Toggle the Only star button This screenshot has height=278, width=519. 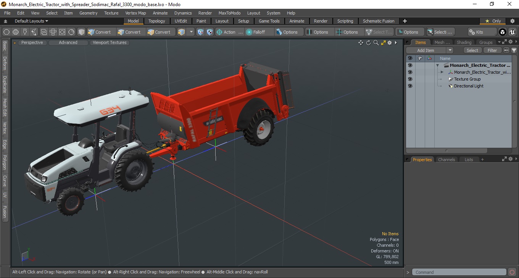493,21
